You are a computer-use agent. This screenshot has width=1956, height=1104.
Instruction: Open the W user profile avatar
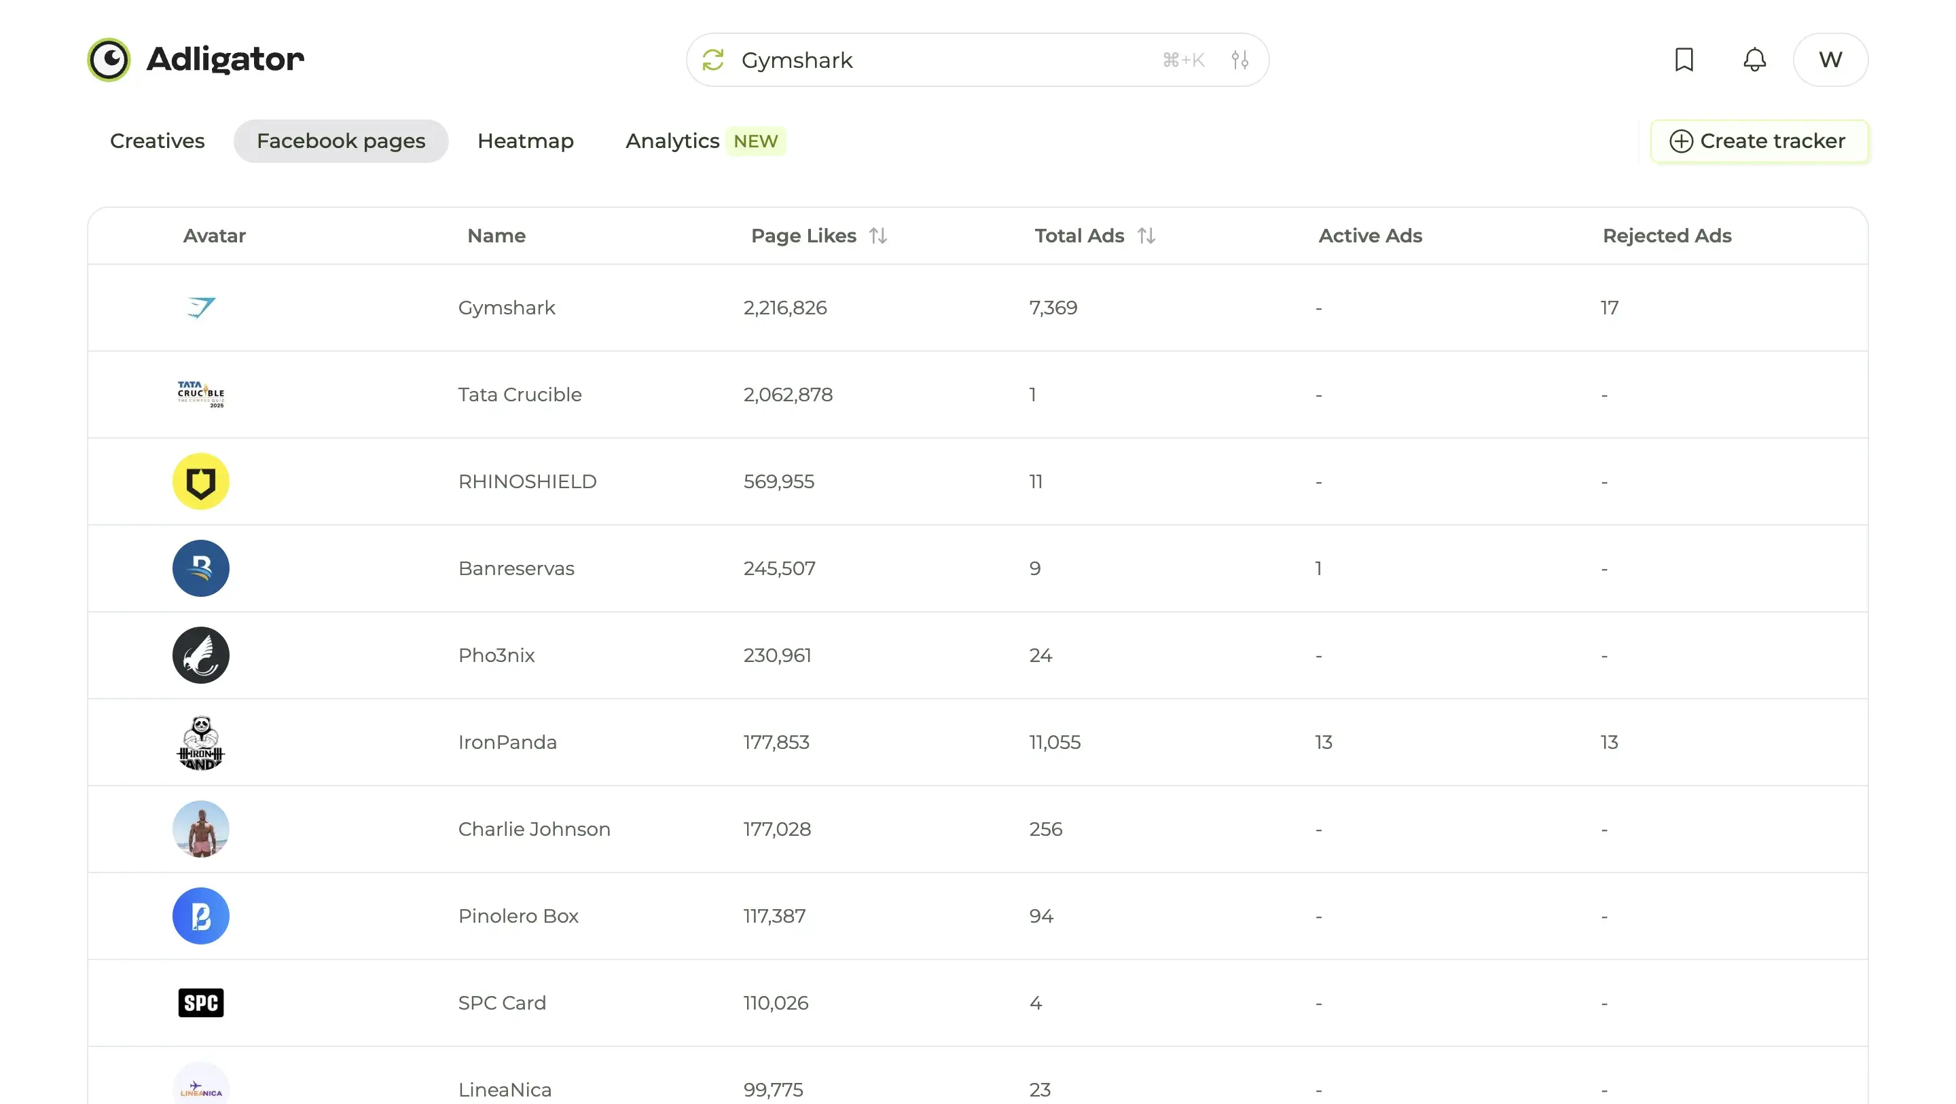click(x=1830, y=59)
